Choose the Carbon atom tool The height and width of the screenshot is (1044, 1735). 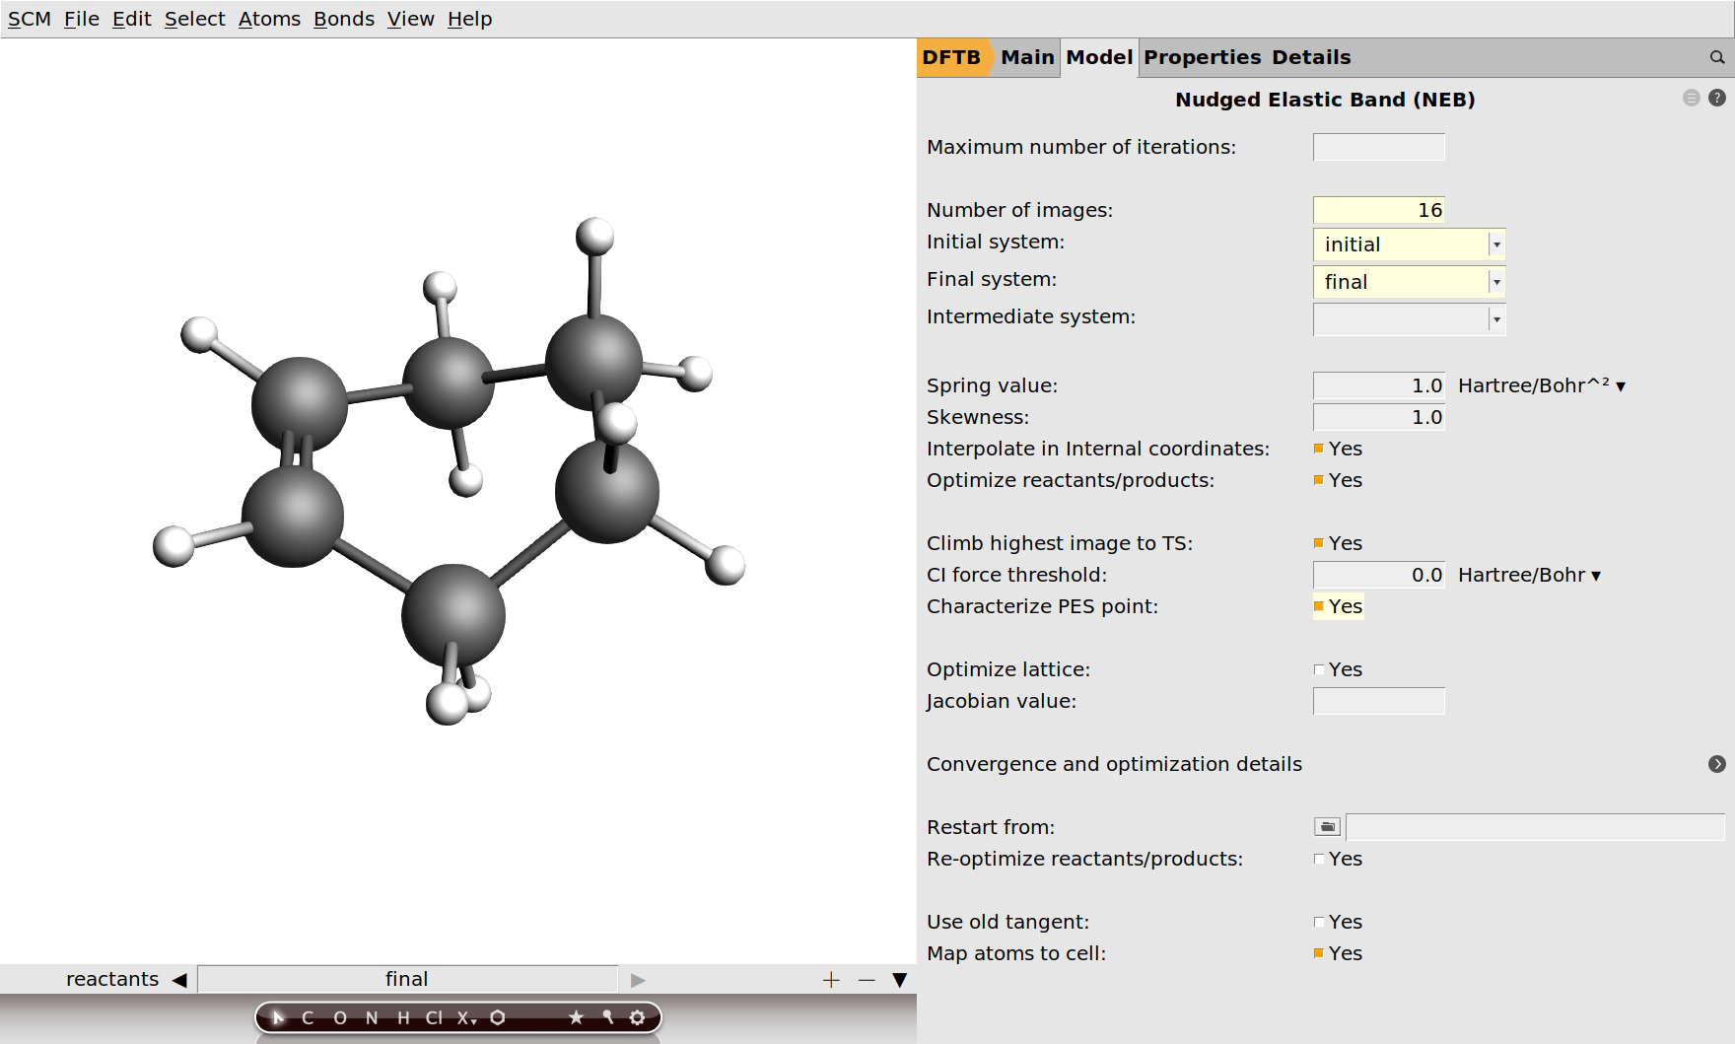tap(308, 1017)
